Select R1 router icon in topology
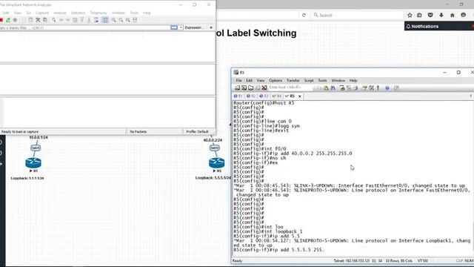474x267 pixels. tap(33, 163)
